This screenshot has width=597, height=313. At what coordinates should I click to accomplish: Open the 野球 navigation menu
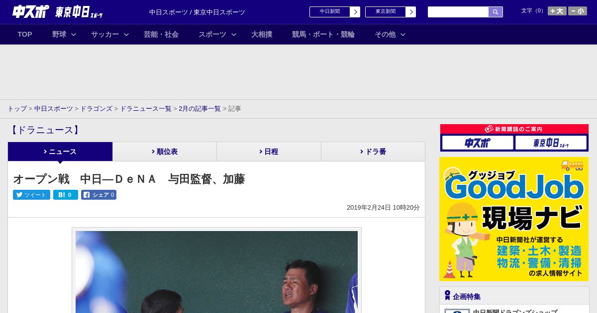tap(59, 34)
